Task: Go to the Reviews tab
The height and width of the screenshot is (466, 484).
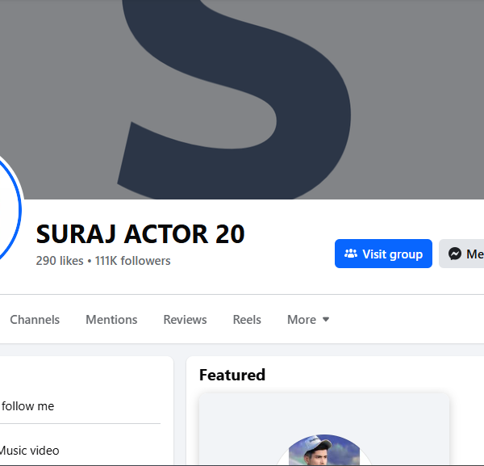Action: pos(185,320)
